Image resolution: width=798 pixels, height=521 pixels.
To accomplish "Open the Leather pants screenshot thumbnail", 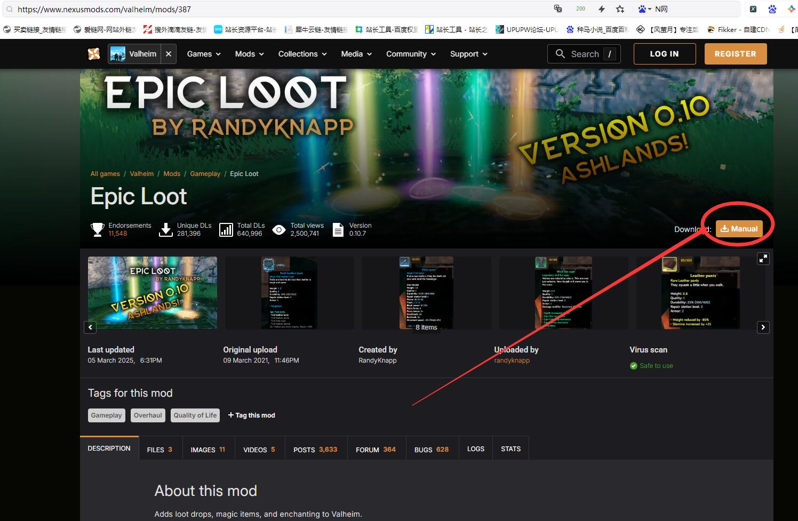I will (x=701, y=293).
